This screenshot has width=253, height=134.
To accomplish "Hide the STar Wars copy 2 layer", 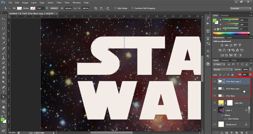I will pos(215,81).
